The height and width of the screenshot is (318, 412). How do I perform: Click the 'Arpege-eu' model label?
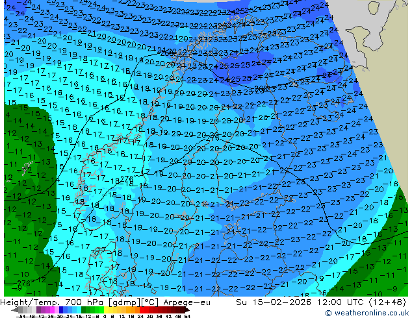(x=187, y=302)
